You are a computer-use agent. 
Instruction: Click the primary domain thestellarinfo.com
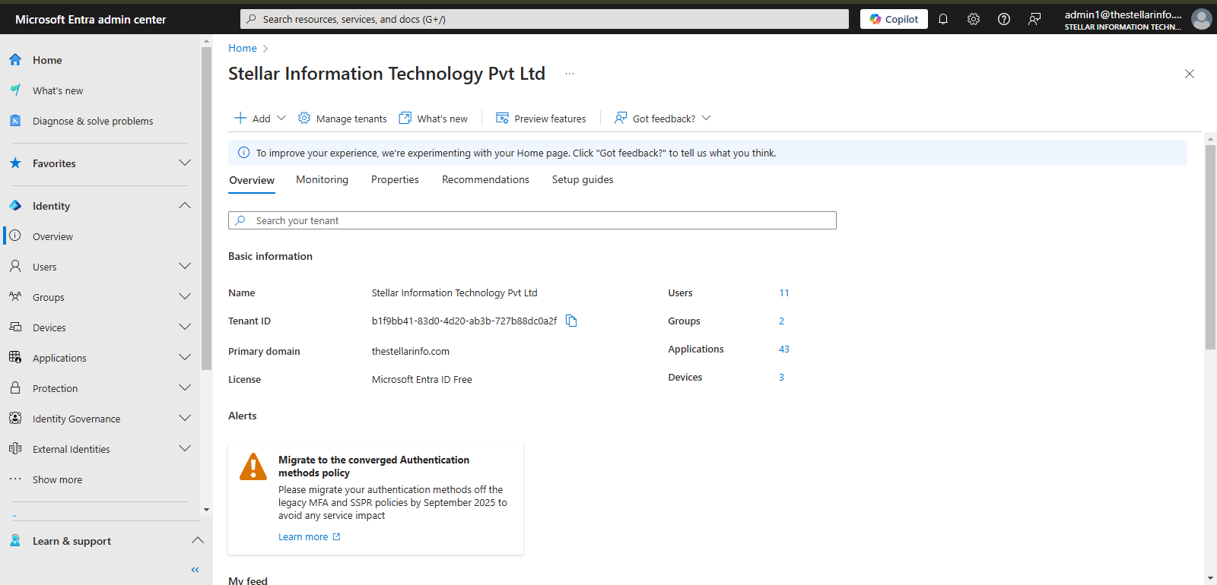tap(411, 351)
